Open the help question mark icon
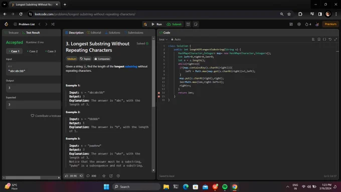341x192 pixels. pyautogui.click(x=118, y=175)
